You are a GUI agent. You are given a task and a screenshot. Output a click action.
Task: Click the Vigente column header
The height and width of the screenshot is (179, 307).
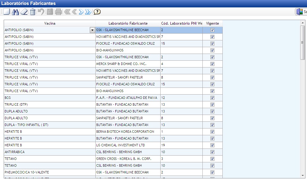(x=213, y=23)
